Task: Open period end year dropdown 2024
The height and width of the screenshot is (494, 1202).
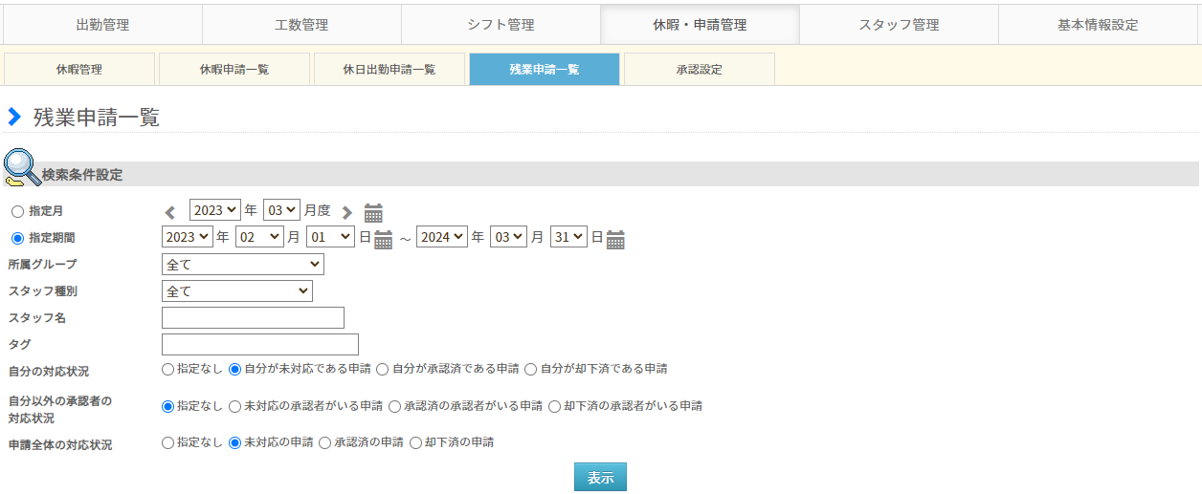Action: pos(442,237)
